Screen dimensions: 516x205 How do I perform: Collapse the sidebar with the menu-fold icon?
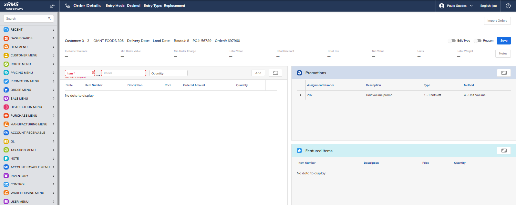click(52, 6)
